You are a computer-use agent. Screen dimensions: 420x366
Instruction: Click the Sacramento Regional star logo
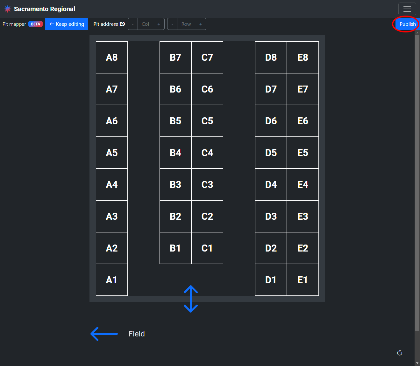[8, 9]
